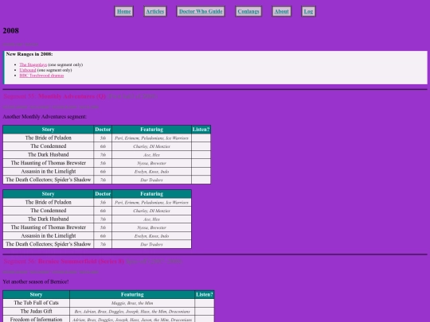Viewport: 430px width, 322px height.
Task: Follow the Unbound link
Action: pos(28,70)
